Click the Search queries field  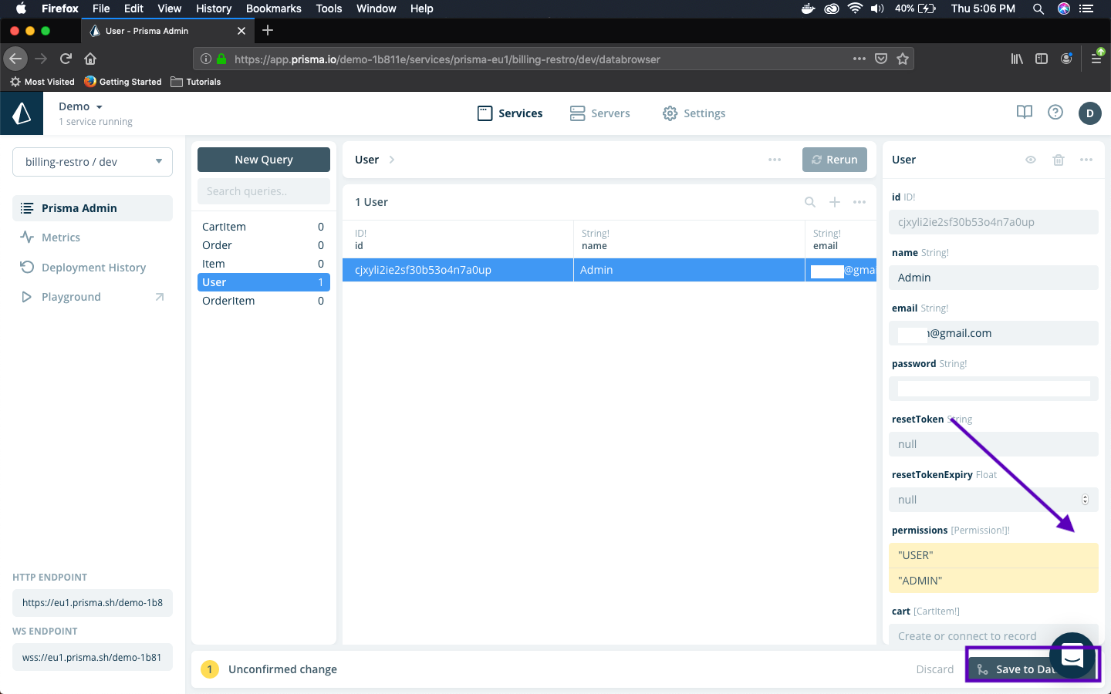(x=264, y=191)
